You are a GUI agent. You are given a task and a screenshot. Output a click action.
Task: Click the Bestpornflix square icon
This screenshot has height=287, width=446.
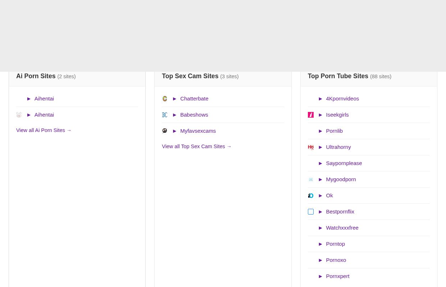coord(310,212)
